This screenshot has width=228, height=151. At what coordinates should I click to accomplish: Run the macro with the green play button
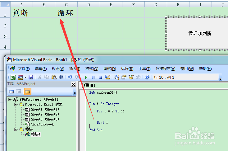tap(86, 77)
